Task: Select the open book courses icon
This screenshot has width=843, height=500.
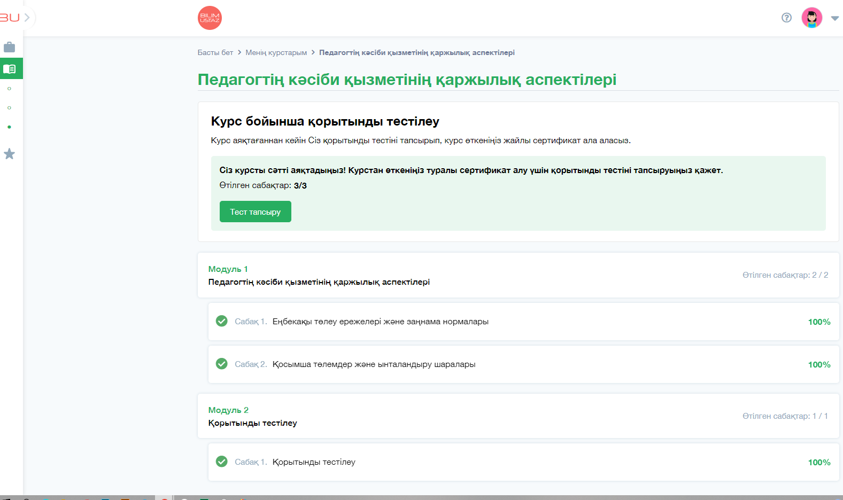Action: [x=10, y=68]
